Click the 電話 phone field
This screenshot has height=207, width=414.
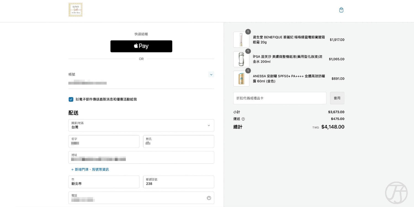click(141, 198)
